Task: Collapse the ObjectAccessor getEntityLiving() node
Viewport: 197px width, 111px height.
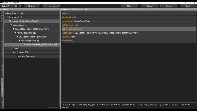Action: point(13,29)
